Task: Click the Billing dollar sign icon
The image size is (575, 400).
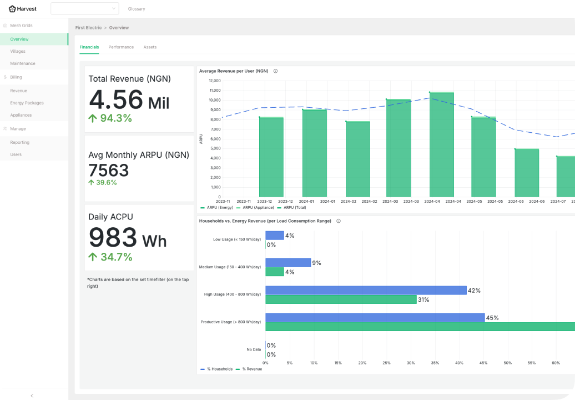Action: coord(5,77)
